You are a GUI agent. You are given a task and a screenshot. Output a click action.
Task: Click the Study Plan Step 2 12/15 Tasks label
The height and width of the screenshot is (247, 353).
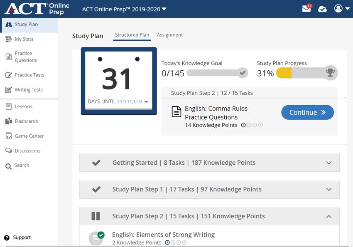click(x=212, y=93)
